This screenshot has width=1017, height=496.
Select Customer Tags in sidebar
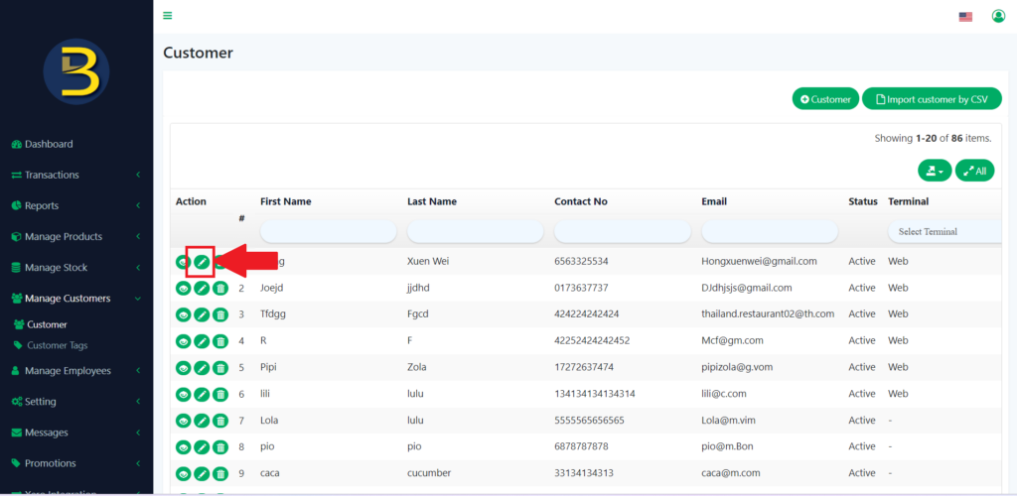57,345
